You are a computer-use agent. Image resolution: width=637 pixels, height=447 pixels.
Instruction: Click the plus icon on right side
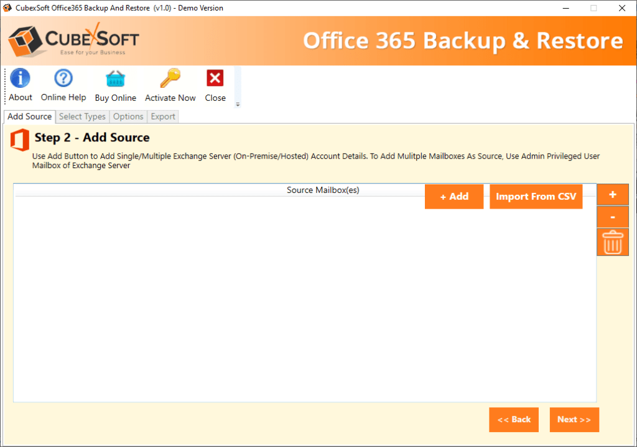click(x=613, y=195)
